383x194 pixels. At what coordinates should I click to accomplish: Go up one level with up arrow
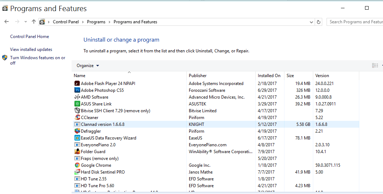(34, 22)
